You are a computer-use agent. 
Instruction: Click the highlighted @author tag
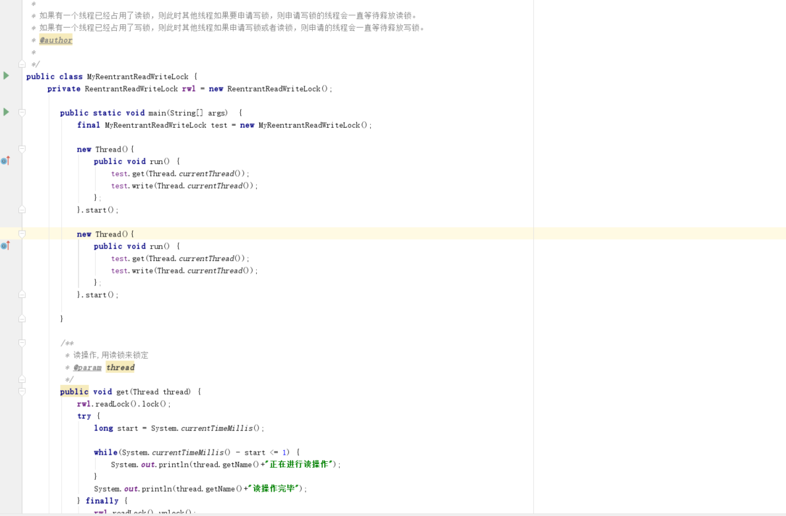click(55, 40)
